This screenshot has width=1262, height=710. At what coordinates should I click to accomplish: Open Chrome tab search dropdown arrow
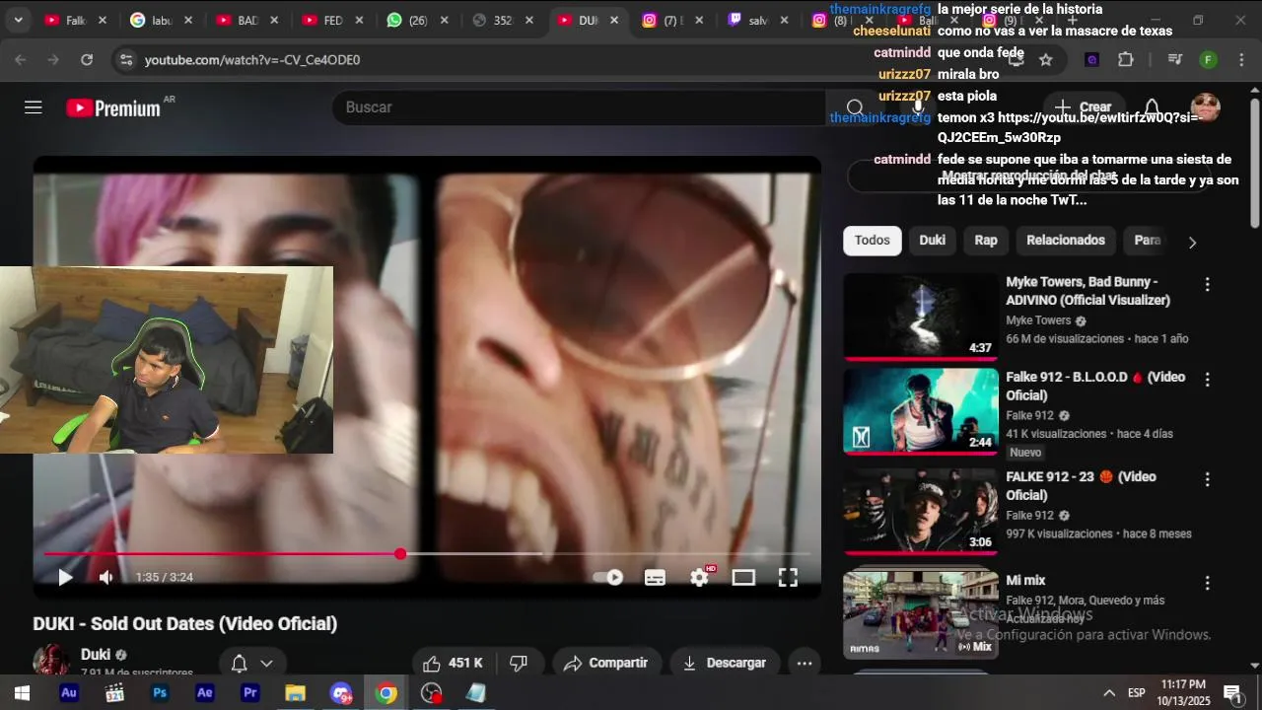click(18, 20)
